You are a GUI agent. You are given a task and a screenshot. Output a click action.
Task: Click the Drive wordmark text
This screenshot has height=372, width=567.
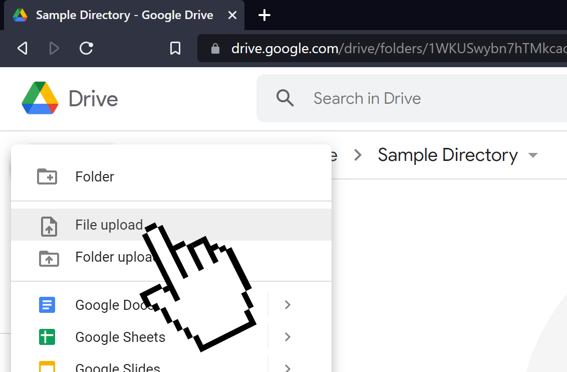pos(93,99)
